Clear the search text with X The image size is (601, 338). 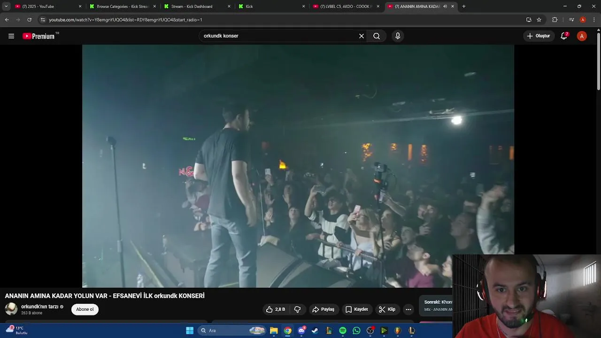point(362,36)
